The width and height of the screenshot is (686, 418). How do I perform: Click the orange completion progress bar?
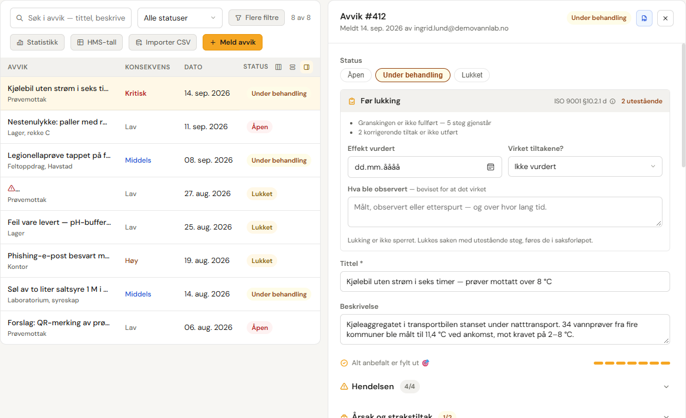click(x=632, y=363)
